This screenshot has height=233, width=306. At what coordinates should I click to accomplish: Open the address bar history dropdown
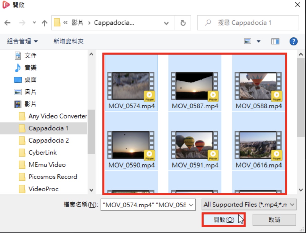coord(166,23)
